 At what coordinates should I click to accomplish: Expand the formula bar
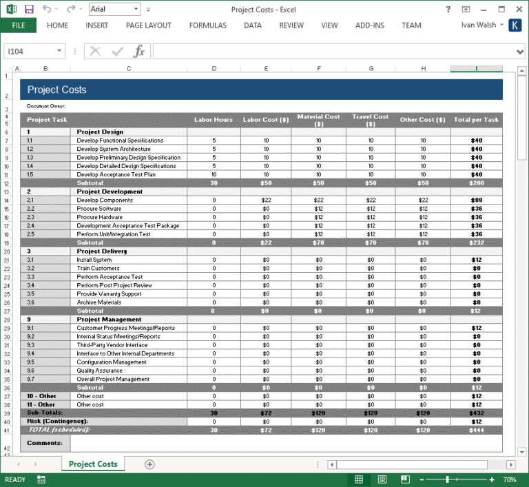[520, 52]
